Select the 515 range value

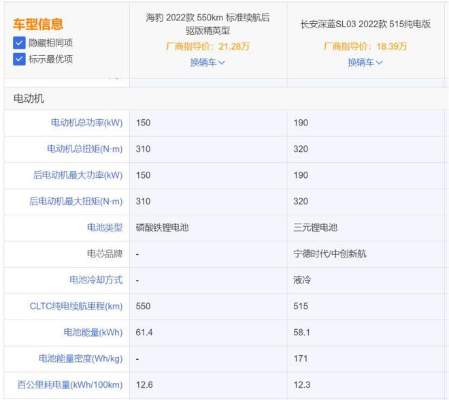[301, 306]
